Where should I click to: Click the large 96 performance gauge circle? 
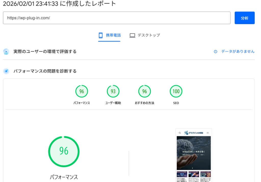click(64, 151)
